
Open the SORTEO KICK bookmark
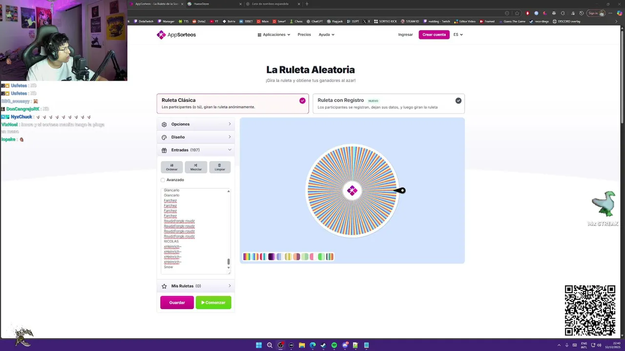(385, 21)
